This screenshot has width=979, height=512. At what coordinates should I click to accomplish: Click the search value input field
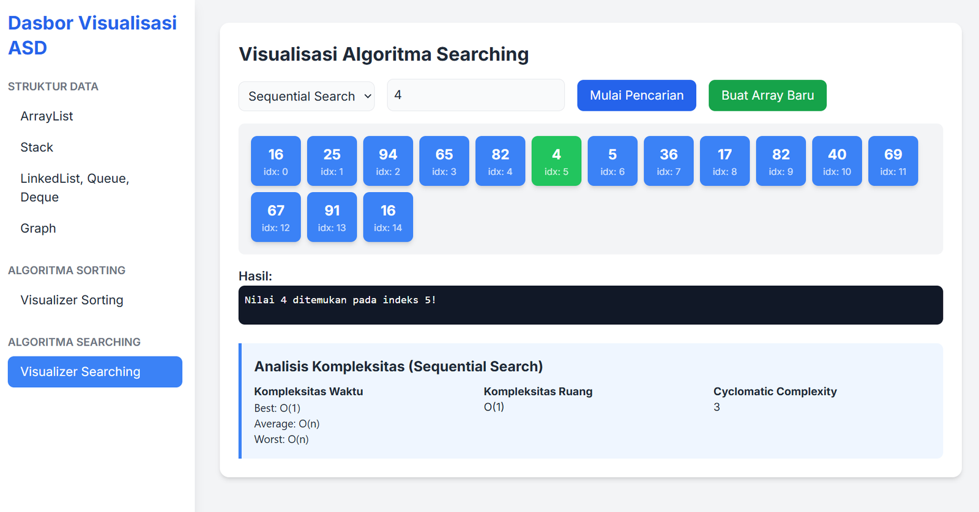[x=475, y=95]
